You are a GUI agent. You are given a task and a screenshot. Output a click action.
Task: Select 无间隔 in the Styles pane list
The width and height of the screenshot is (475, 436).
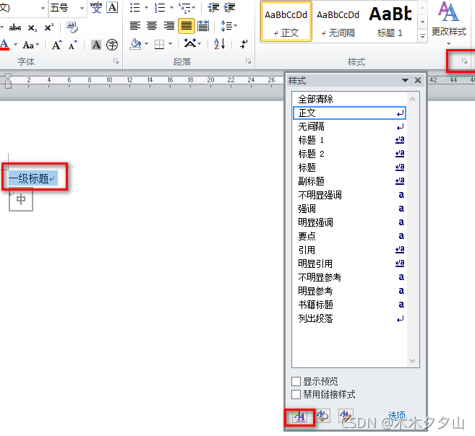(349, 127)
